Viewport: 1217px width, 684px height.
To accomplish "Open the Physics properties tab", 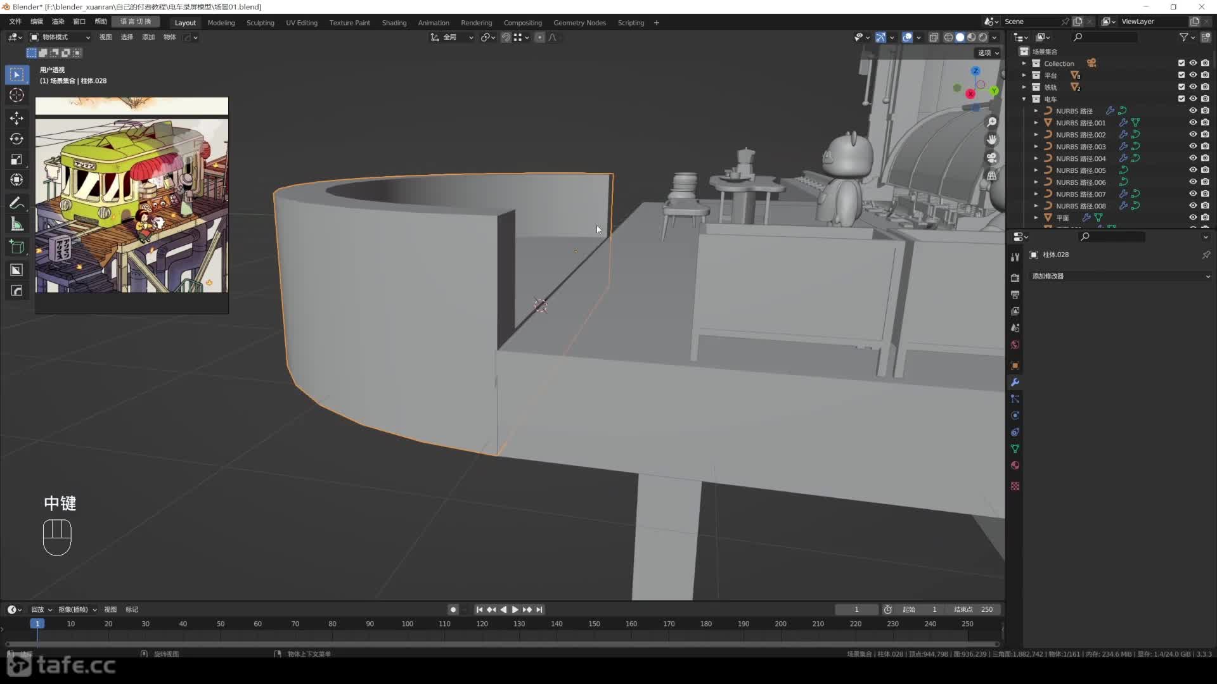I will (1015, 415).
